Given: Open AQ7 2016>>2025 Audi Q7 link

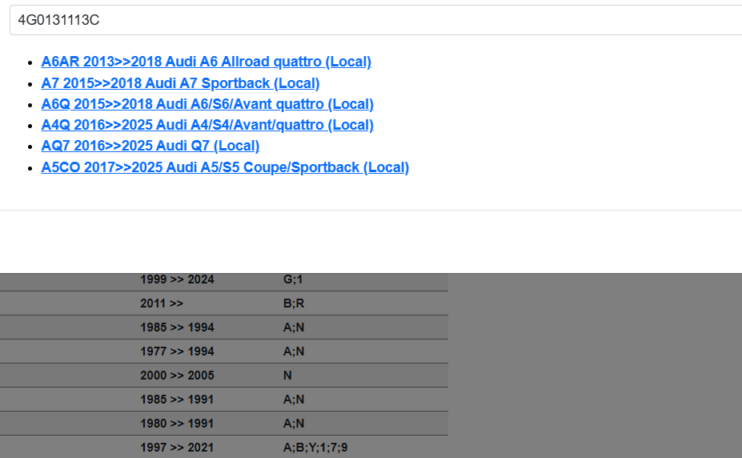Looking at the screenshot, I should pos(150,146).
